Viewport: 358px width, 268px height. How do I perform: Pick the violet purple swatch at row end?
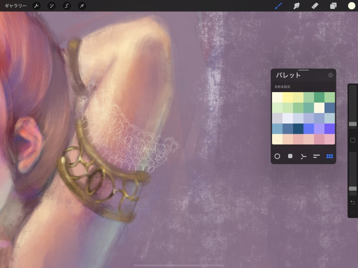(330, 129)
